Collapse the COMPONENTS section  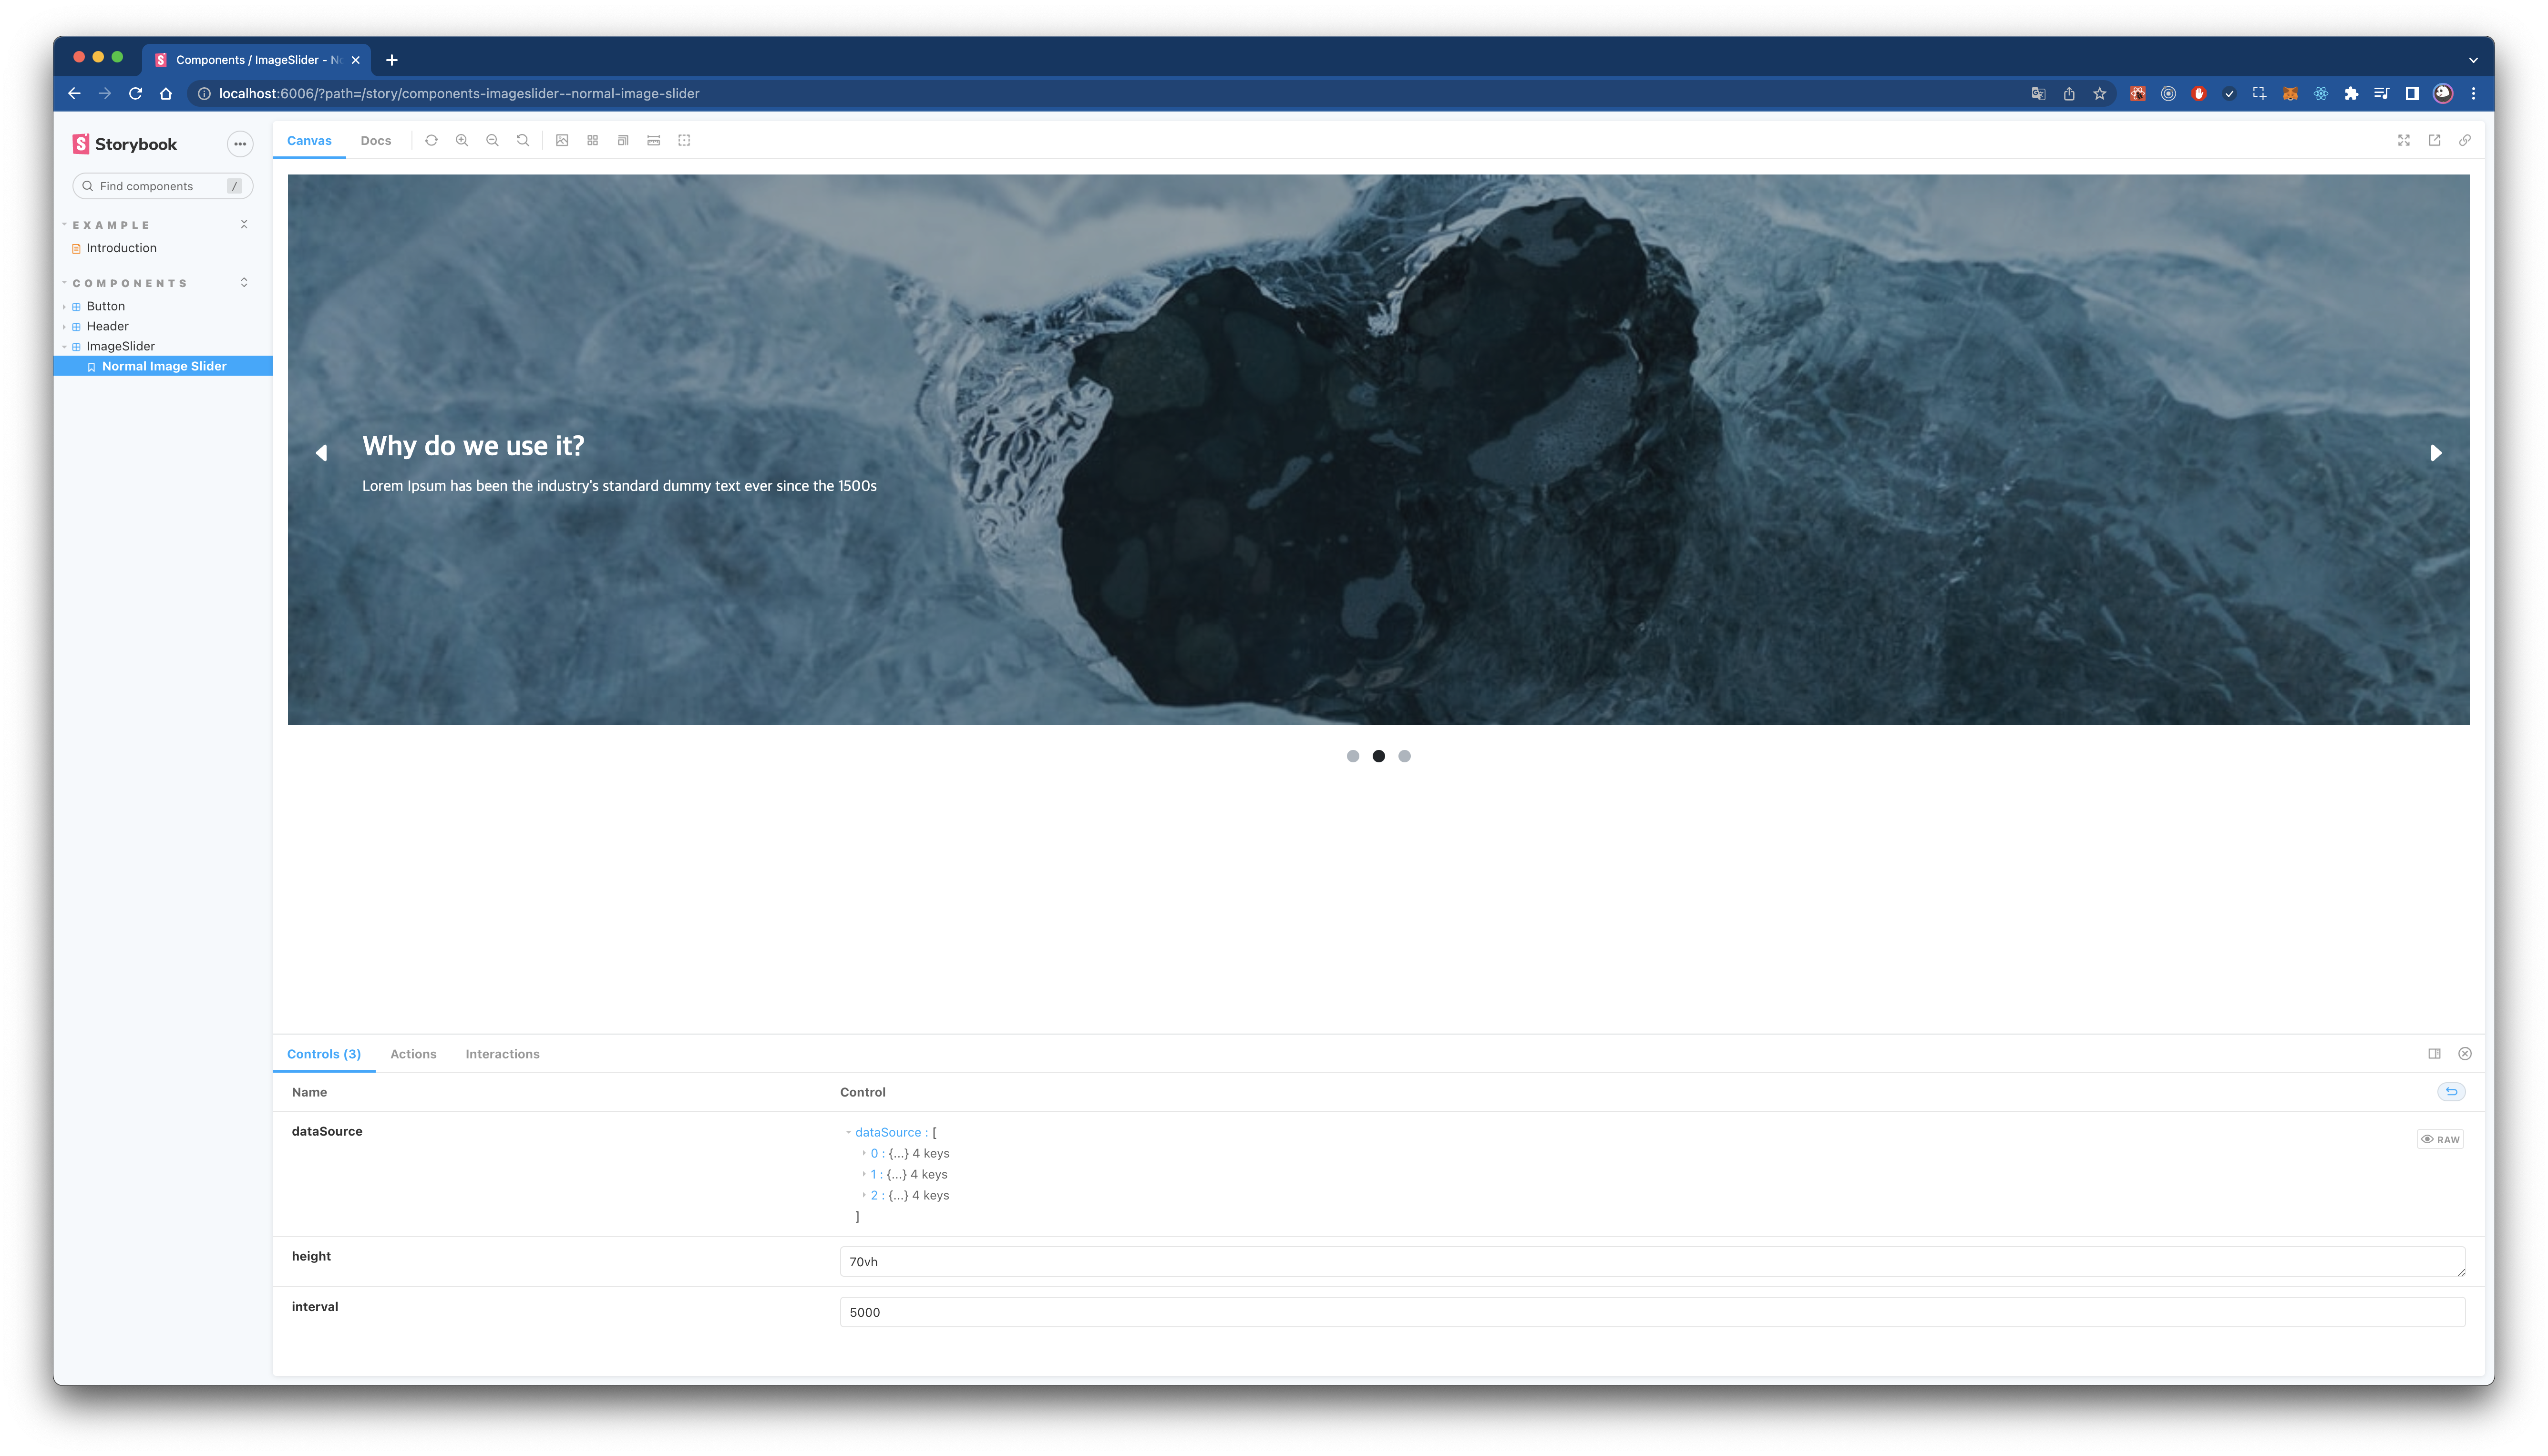coord(129,283)
